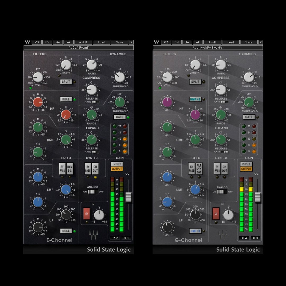286x286 pixels.
Task: Select INPUT meter mode in E-Channel gain section
Action: click(x=117, y=164)
